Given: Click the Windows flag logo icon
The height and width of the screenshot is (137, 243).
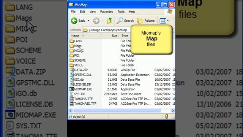Looking at the screenshot, I should click(x=170, y=12).
